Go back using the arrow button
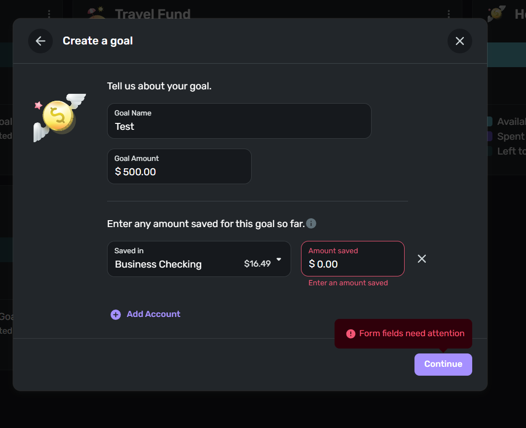Viewport: 526px width, 428px height. (40, 41)
